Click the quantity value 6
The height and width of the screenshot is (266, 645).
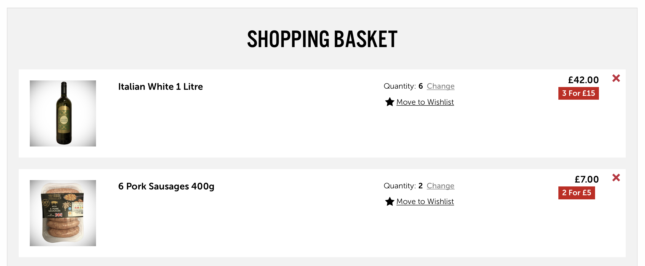(x=420, y=86)
